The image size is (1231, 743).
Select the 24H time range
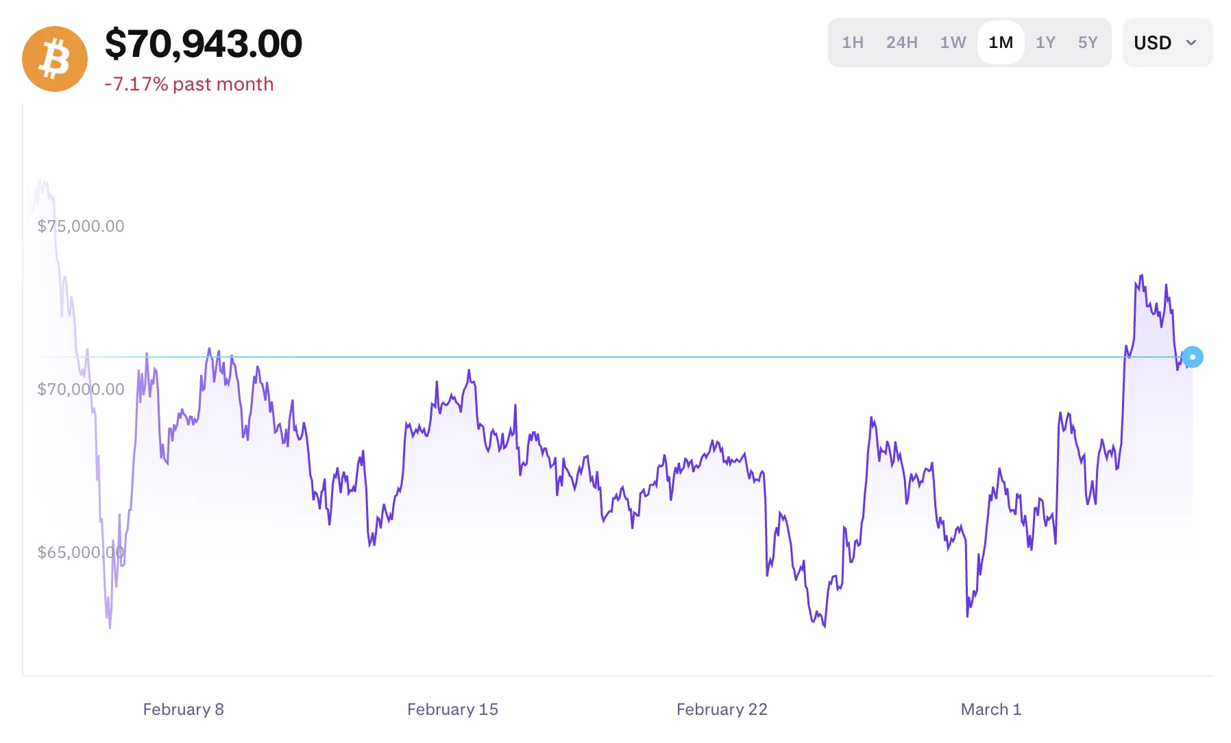click(x=901, y=42)
